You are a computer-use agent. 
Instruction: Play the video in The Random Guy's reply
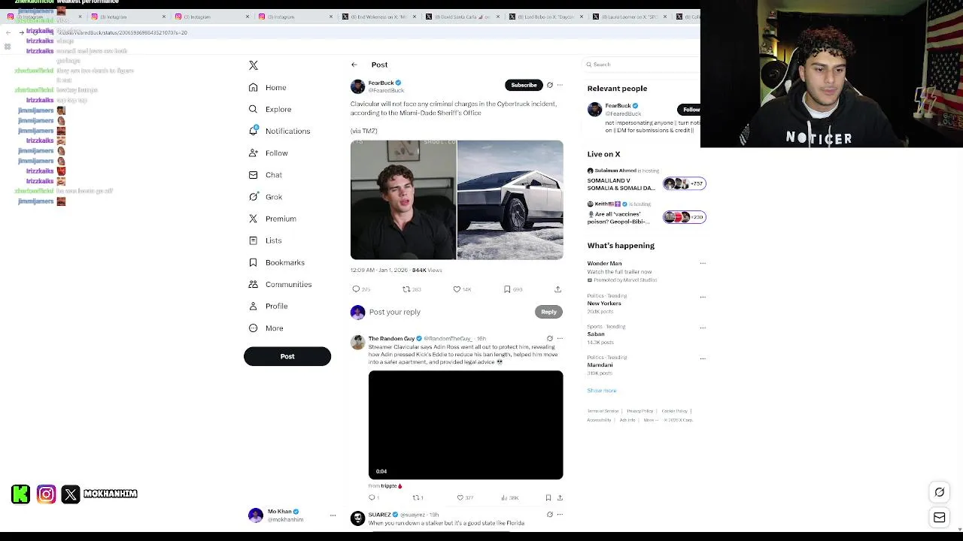466,425
